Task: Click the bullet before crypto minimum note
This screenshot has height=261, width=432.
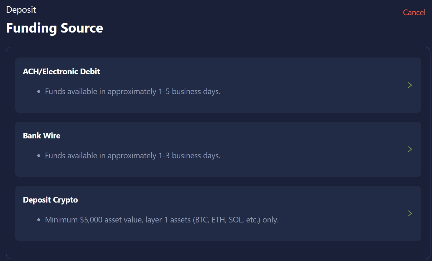Action: [x=39, y=220]
